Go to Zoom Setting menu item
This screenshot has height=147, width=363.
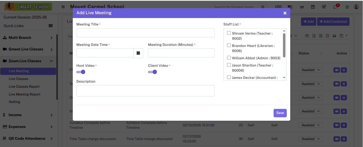click(14, 102)
